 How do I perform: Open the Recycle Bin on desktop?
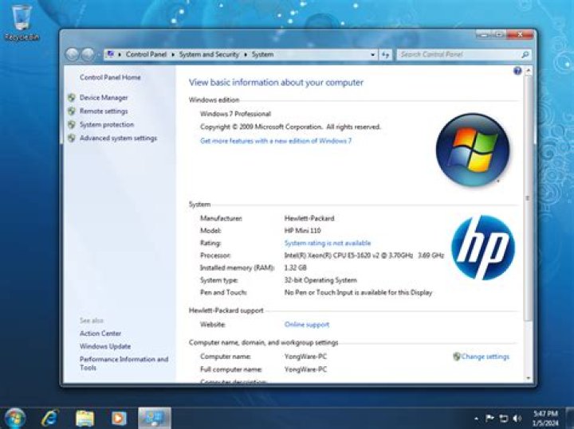point(22,22)
